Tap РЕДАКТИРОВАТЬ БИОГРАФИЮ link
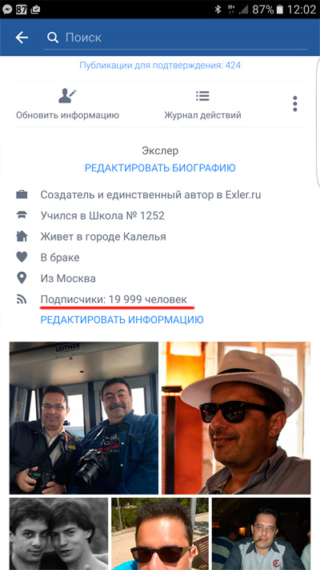 pos(160,168)
